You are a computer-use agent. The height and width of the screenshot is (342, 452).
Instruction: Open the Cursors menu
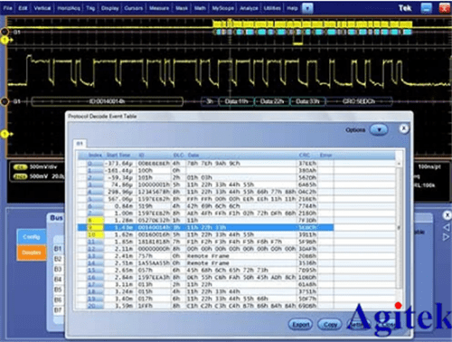(134, 8)
